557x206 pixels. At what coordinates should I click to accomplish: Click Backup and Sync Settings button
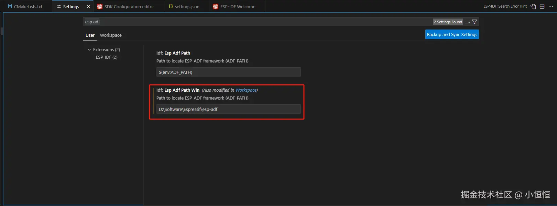pos(452,34)
